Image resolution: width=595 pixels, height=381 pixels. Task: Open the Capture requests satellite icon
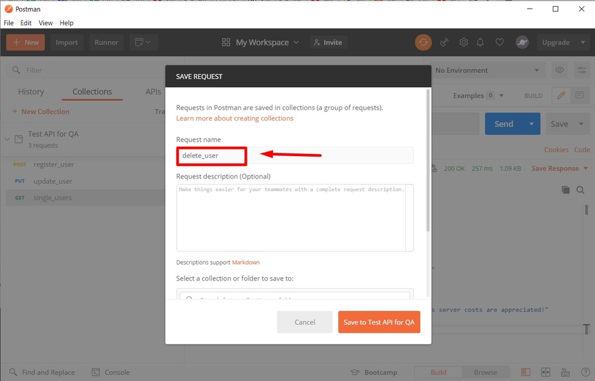coord(444,42)
